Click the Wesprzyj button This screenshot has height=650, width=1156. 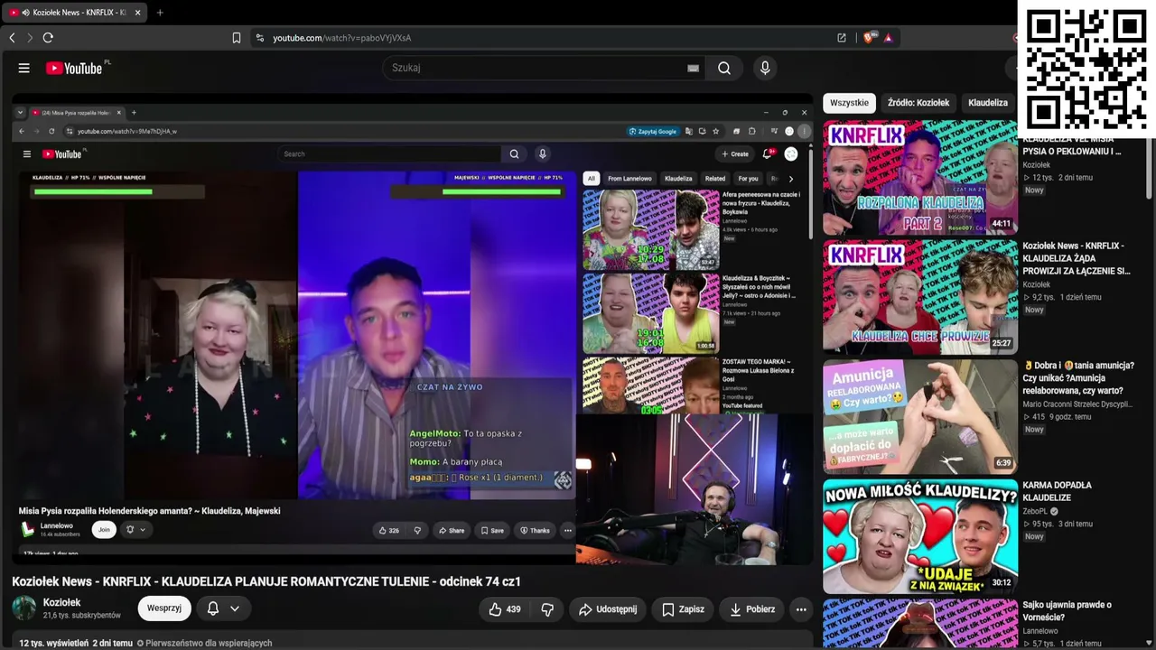point(164,608)
